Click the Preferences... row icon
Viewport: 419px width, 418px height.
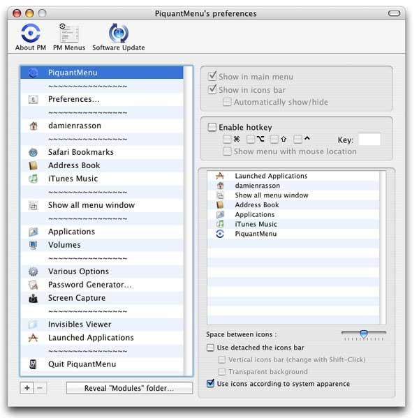tap(33, 99)
